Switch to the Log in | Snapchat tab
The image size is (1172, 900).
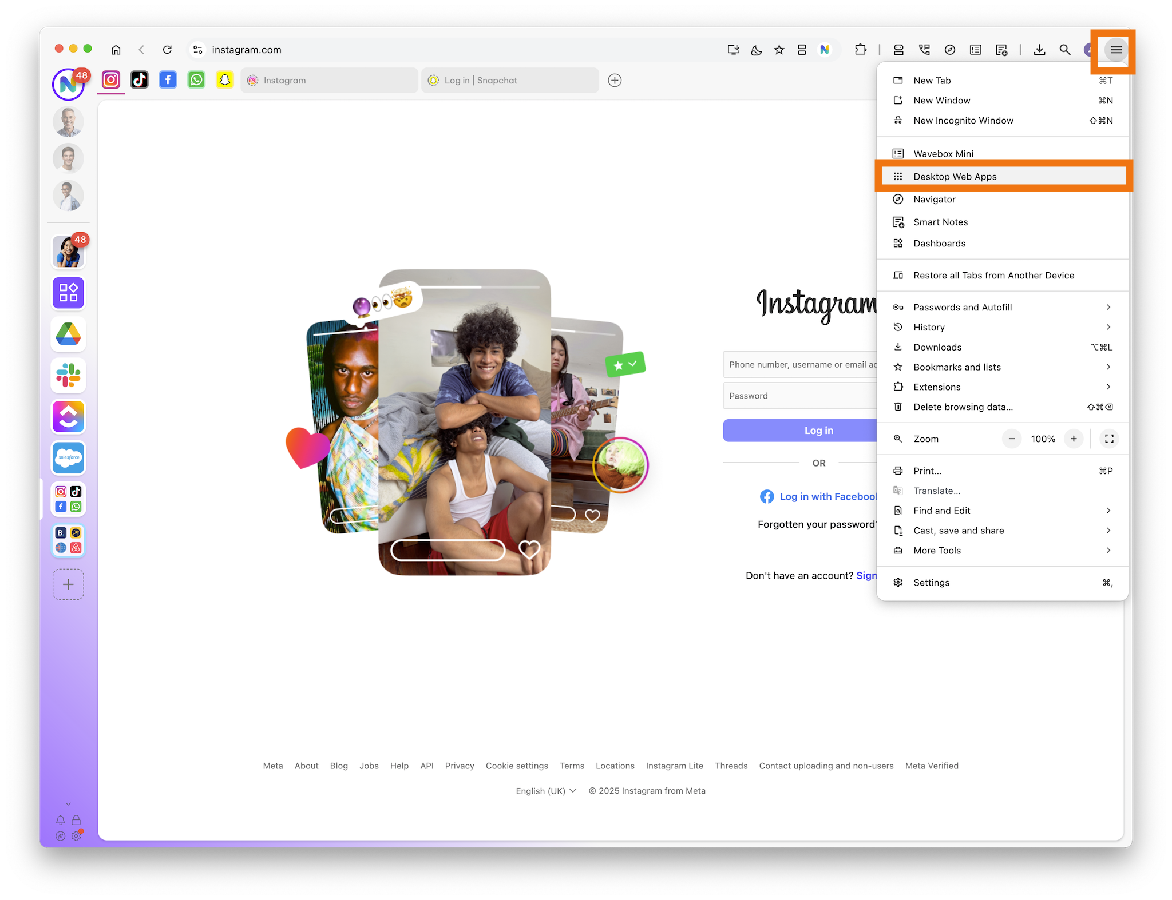click(510, 81)
